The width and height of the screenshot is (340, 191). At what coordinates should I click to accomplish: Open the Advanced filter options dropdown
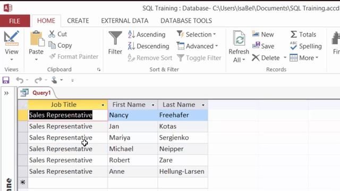click(197, 46)
